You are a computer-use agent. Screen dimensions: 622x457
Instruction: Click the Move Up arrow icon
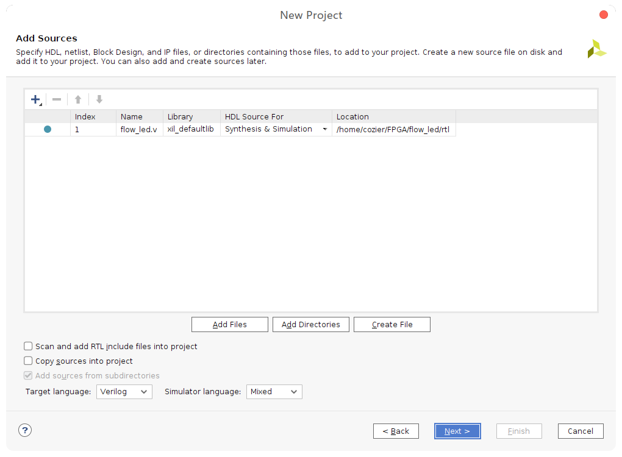tap(78, 99)
